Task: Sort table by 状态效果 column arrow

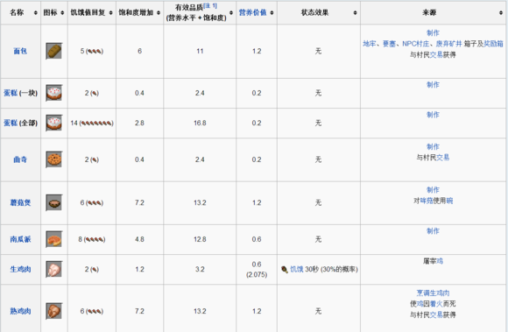Action: click(355, 12)
